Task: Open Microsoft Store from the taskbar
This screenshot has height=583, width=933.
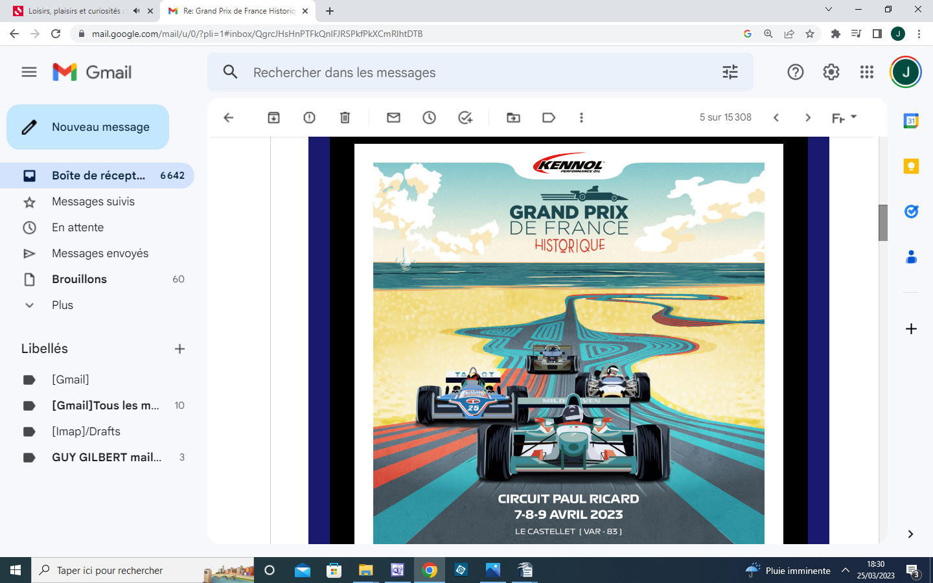Action: (x=334, y=570)
